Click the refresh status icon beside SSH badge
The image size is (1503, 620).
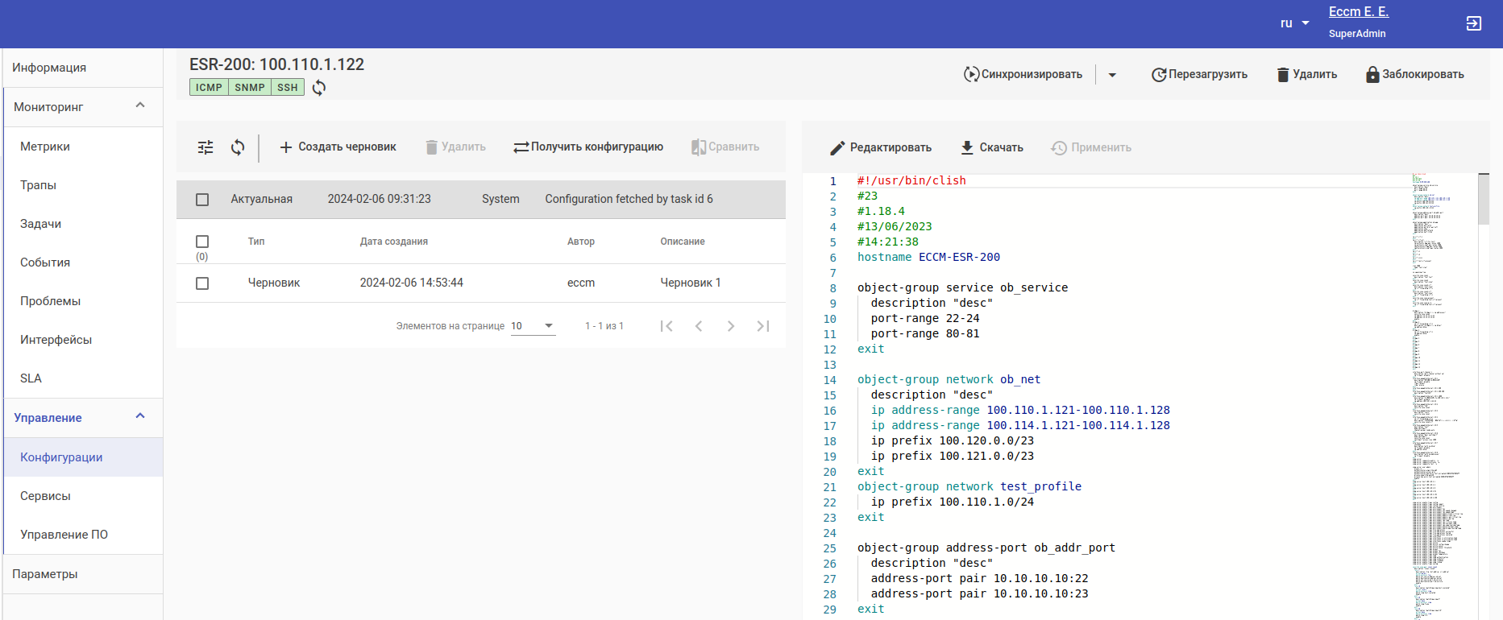[319, 88]
